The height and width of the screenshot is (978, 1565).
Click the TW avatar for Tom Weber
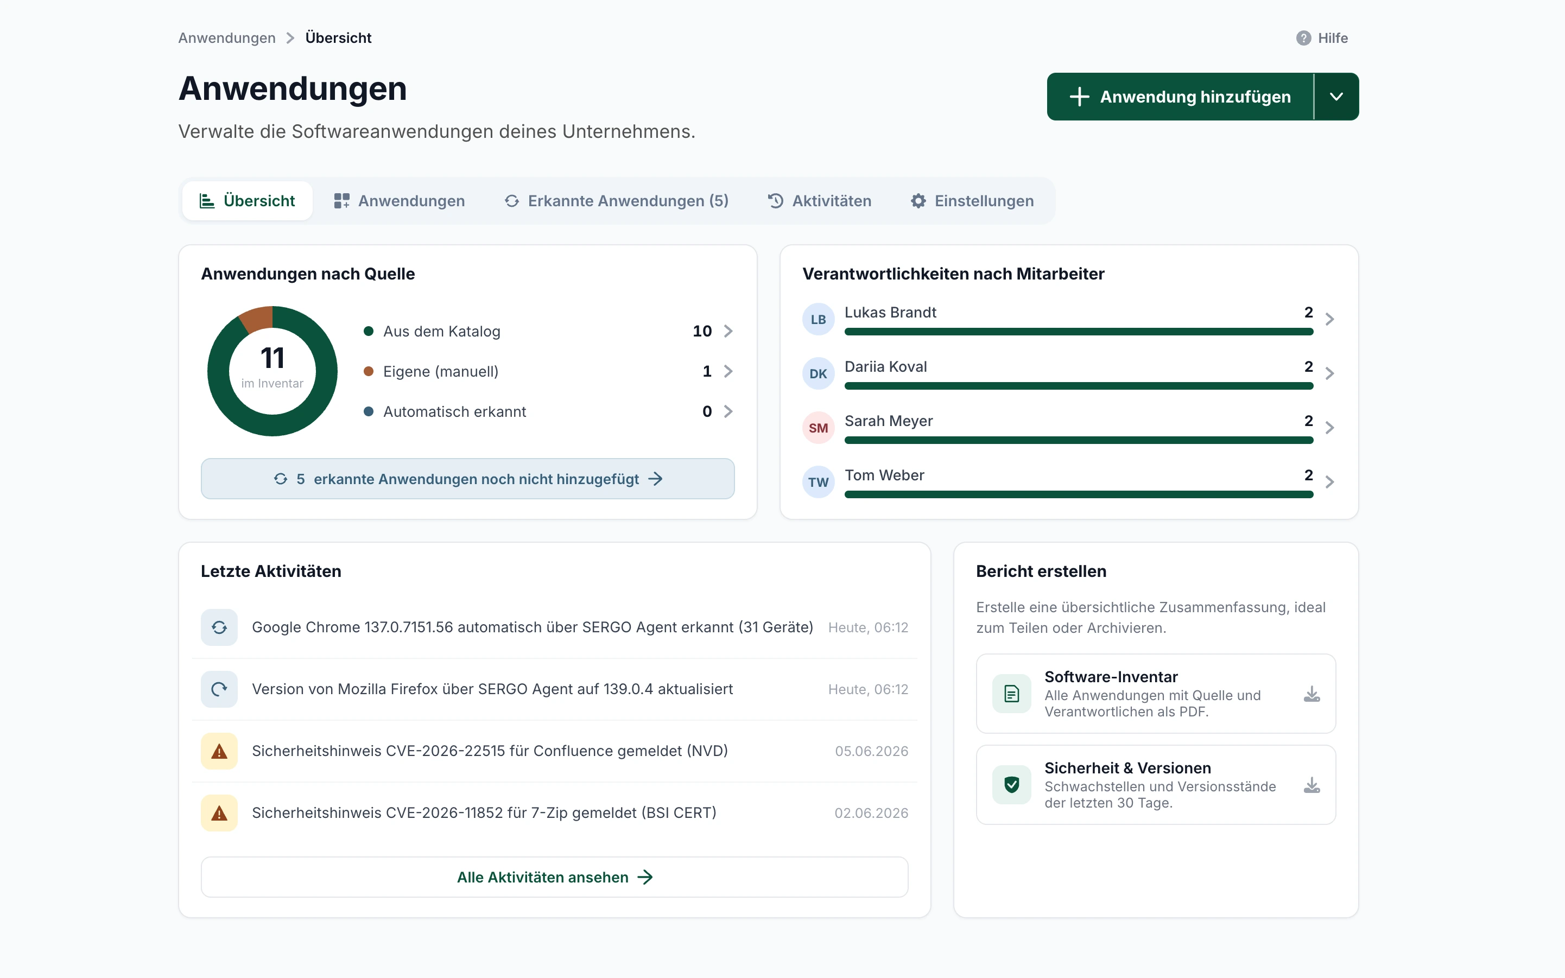pos(818,482)
